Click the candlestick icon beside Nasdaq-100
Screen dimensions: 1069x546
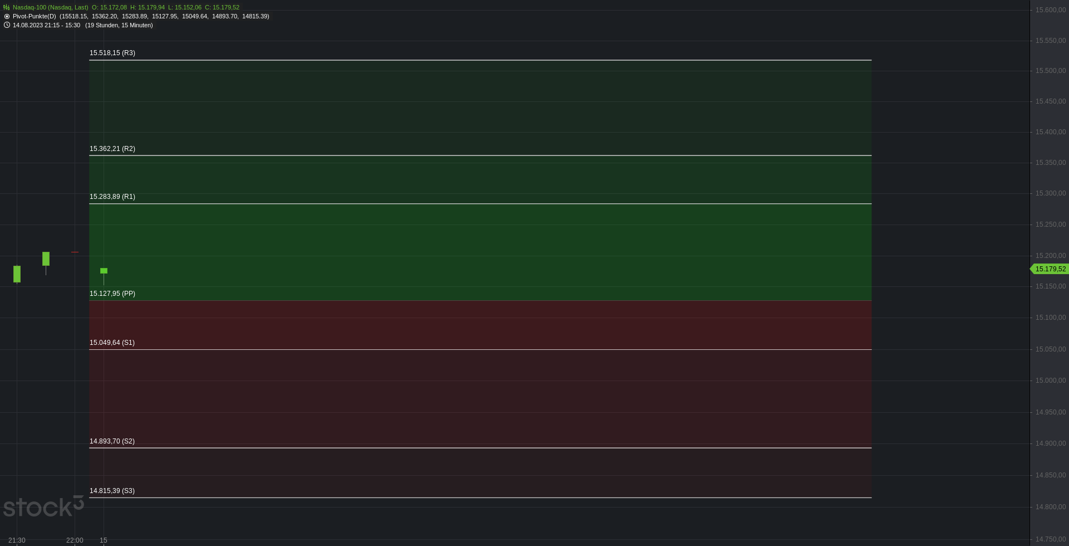[x=7, y=7]
